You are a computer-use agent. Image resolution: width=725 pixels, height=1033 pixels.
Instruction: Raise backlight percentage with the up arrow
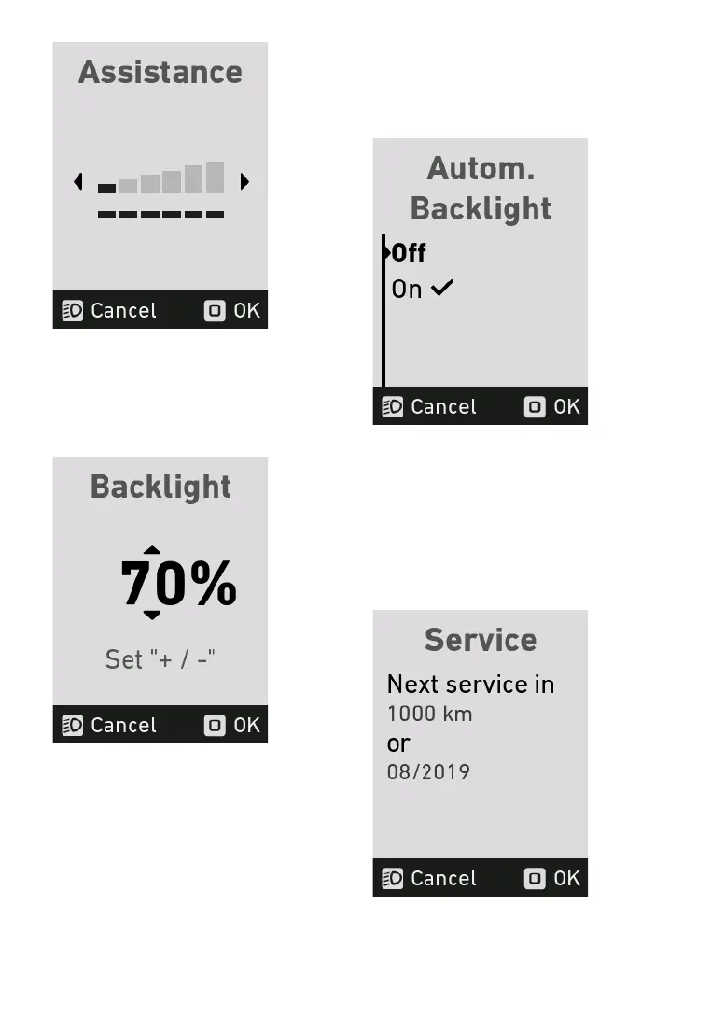152,550
